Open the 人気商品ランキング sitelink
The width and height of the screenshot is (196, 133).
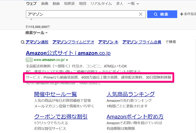131,94
